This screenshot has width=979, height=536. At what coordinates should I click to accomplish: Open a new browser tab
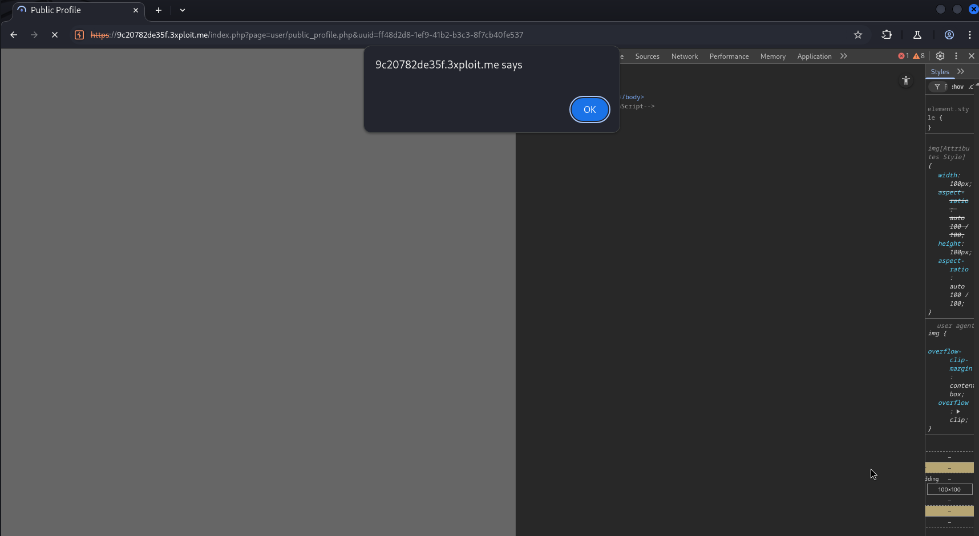click(159, 10)
